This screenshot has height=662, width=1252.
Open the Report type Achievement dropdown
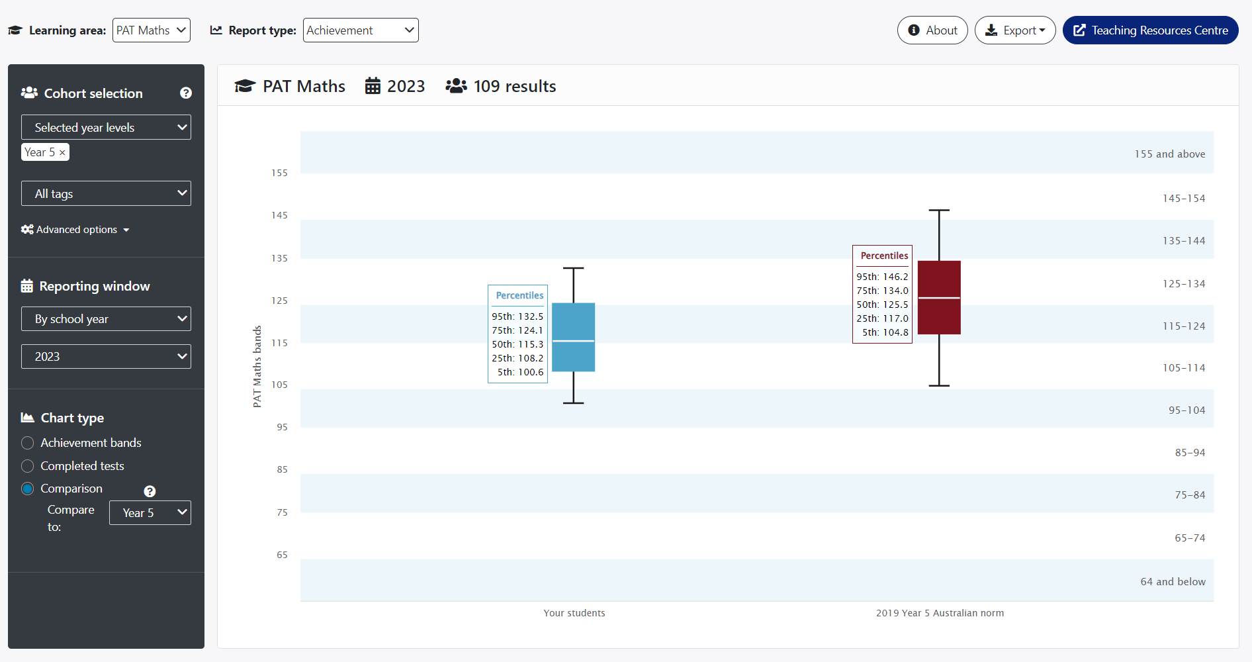tap(361, 30)
